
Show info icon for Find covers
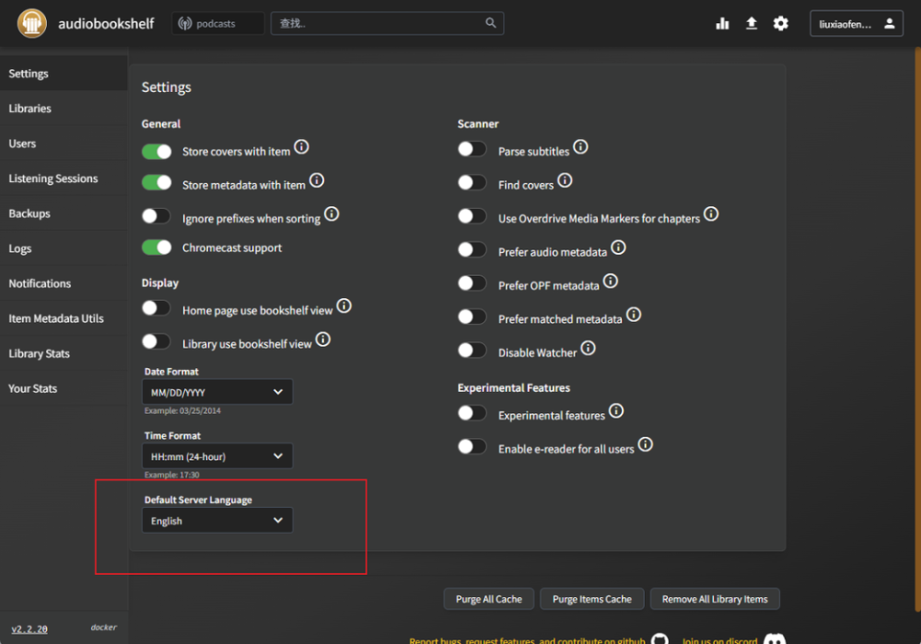(565, 180)
